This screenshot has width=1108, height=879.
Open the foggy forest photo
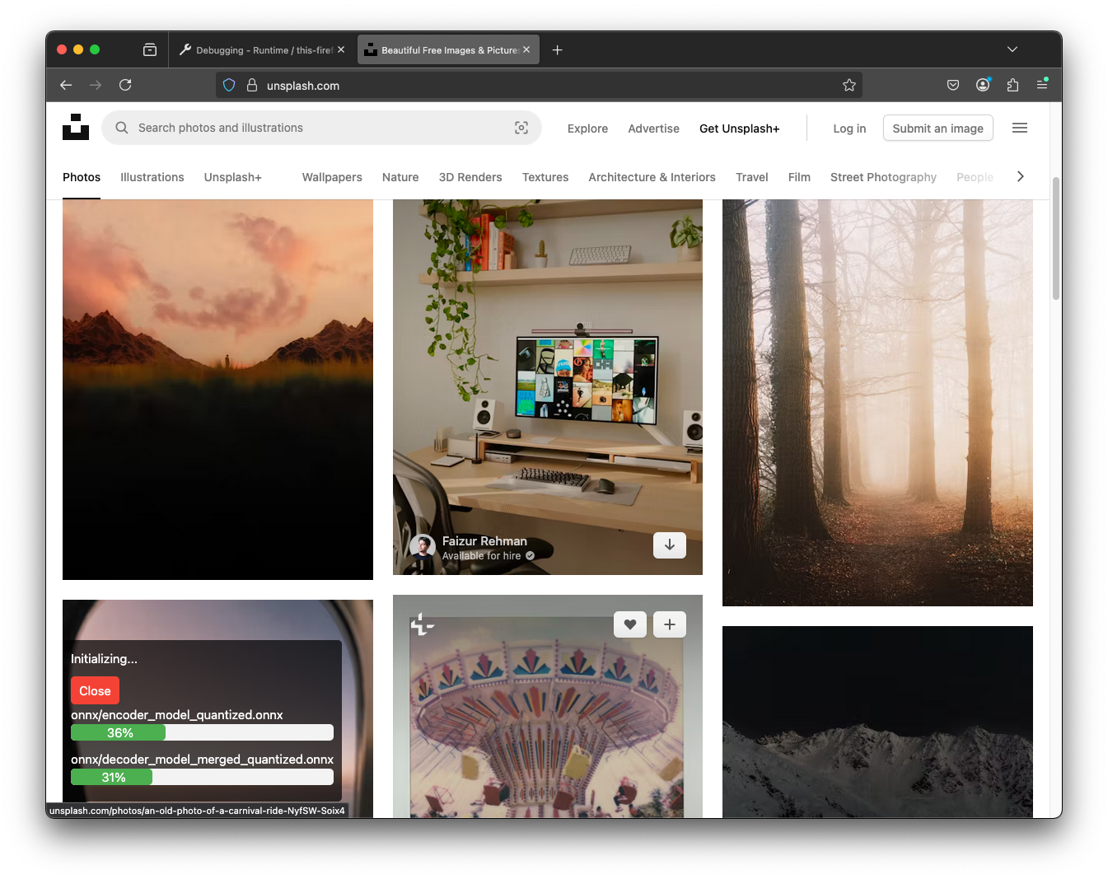click(877, 403)
